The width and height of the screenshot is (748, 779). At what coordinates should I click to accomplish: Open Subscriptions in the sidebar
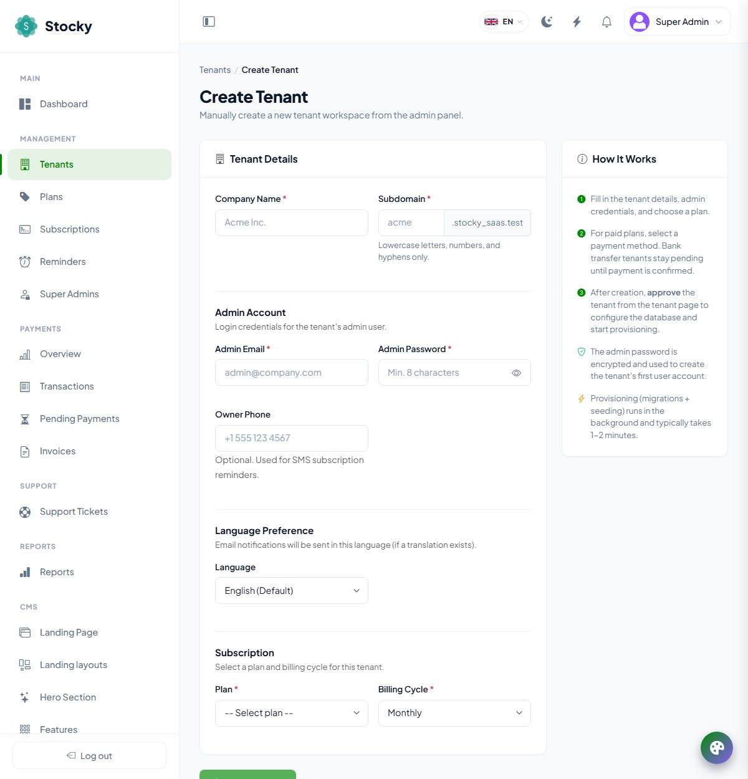click(89, 229)
